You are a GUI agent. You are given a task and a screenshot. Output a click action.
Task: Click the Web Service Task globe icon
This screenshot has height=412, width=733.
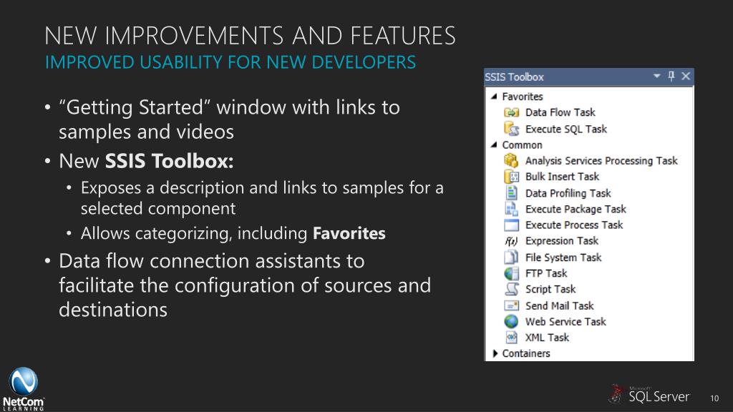point(511,321)
